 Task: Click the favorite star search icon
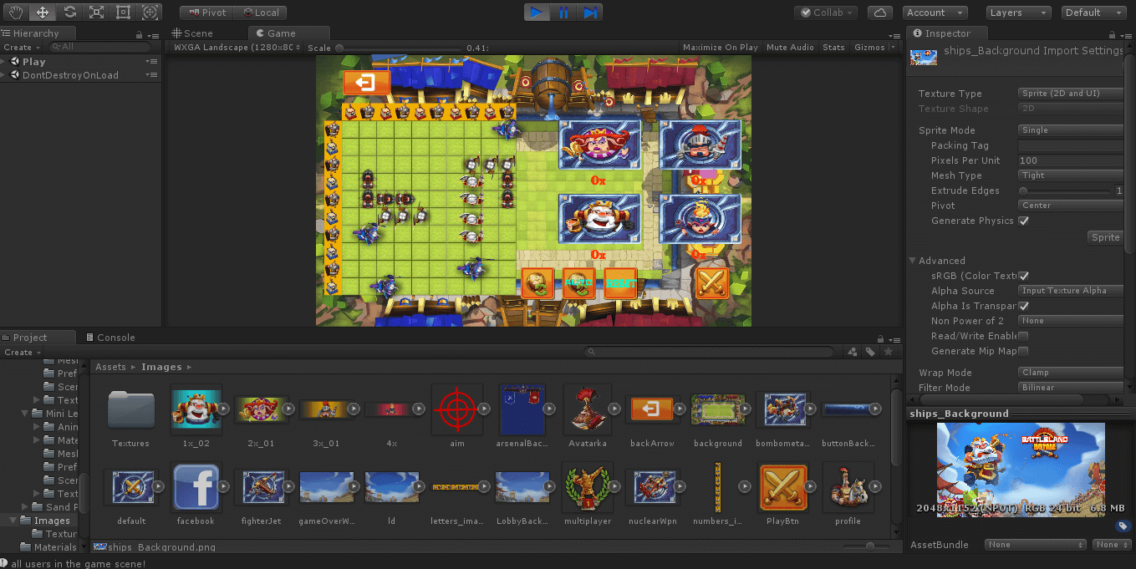pyautogui.click(x=889, y=353)
